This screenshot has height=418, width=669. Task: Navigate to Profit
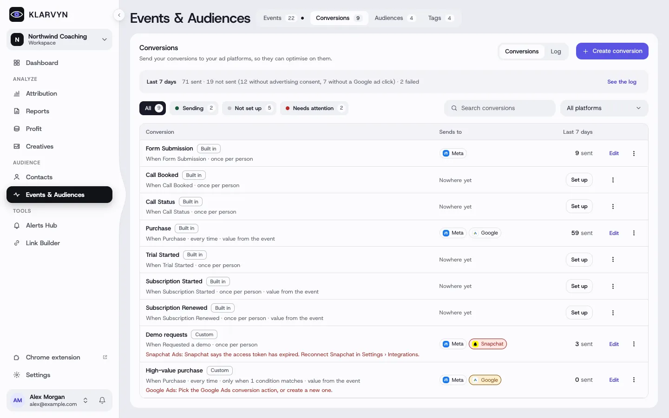59,129
